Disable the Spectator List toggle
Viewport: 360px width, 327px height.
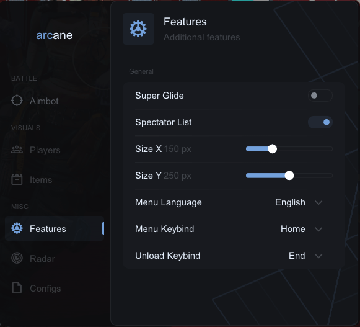point(320,122)
